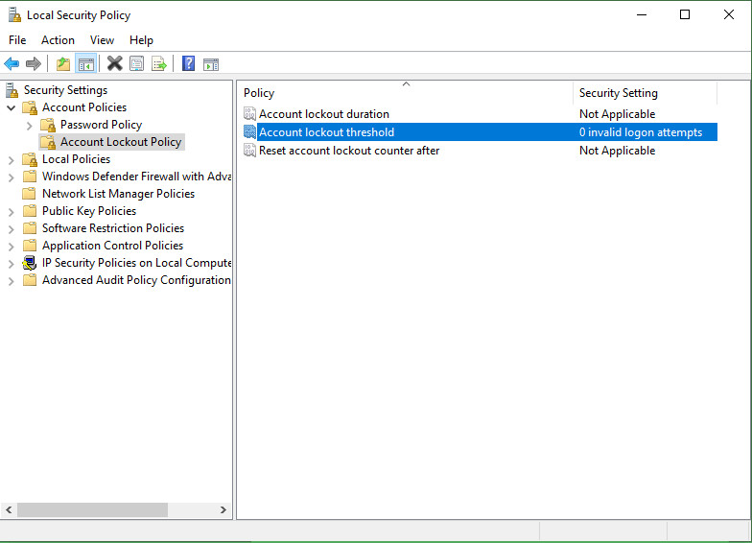
Task: Open the Help menu
Action: point(142,40)
